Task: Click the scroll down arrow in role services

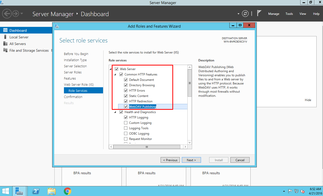Action: coord(190,143)
